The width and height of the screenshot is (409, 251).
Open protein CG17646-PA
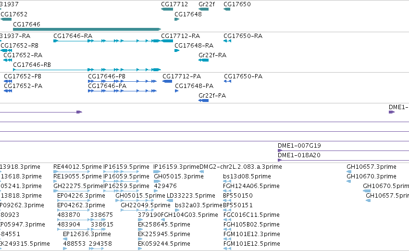(x=123, y=91)
